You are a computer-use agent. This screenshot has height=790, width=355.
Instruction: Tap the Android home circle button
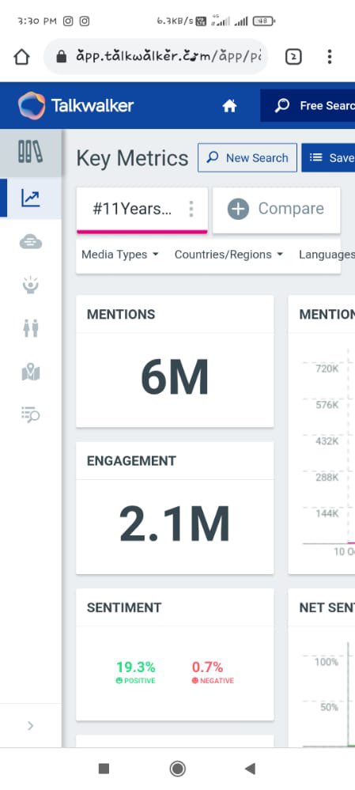177,769
